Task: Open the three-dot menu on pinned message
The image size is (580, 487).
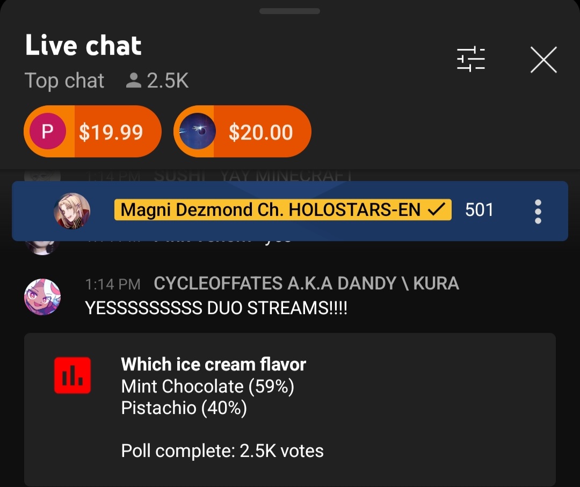Action: pos(538,212)
